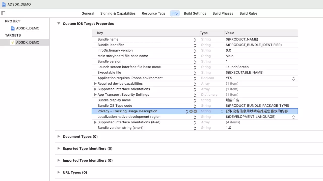Switch to the General tab

tap(88, 13)
